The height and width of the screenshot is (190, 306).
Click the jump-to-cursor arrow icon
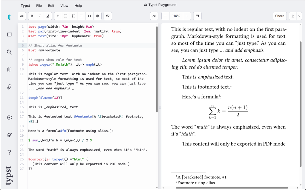(154, 16)
